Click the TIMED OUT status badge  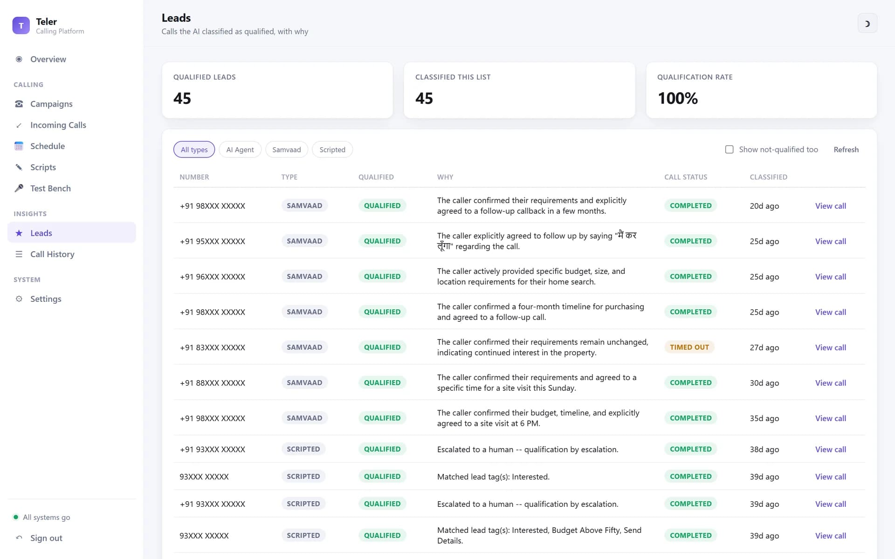click(x=689, y=347)
